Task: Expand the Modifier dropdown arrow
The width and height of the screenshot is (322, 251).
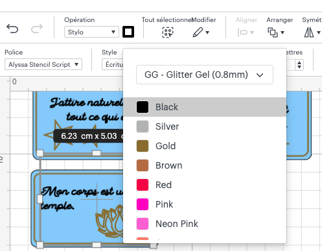Action: (207, 32)
